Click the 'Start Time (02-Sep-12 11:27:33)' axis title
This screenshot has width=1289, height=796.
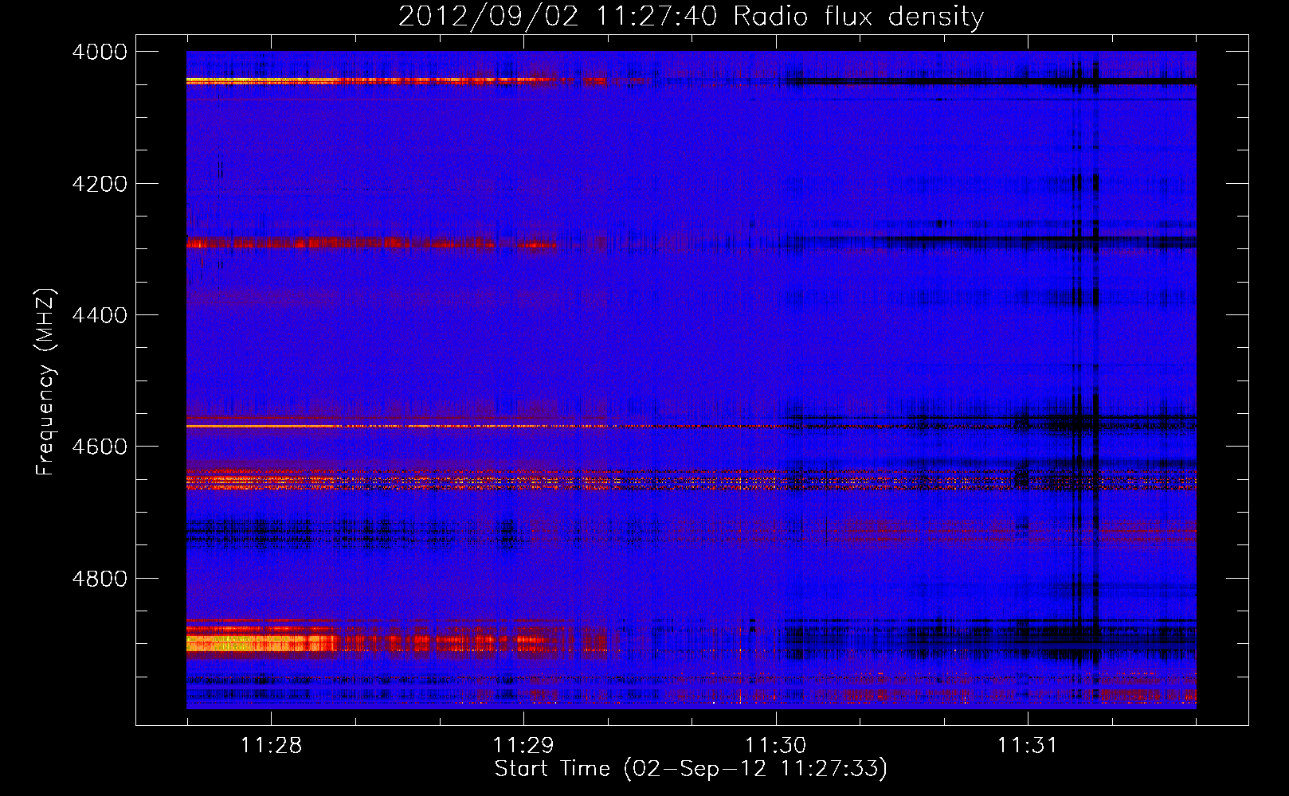(691, 769)
